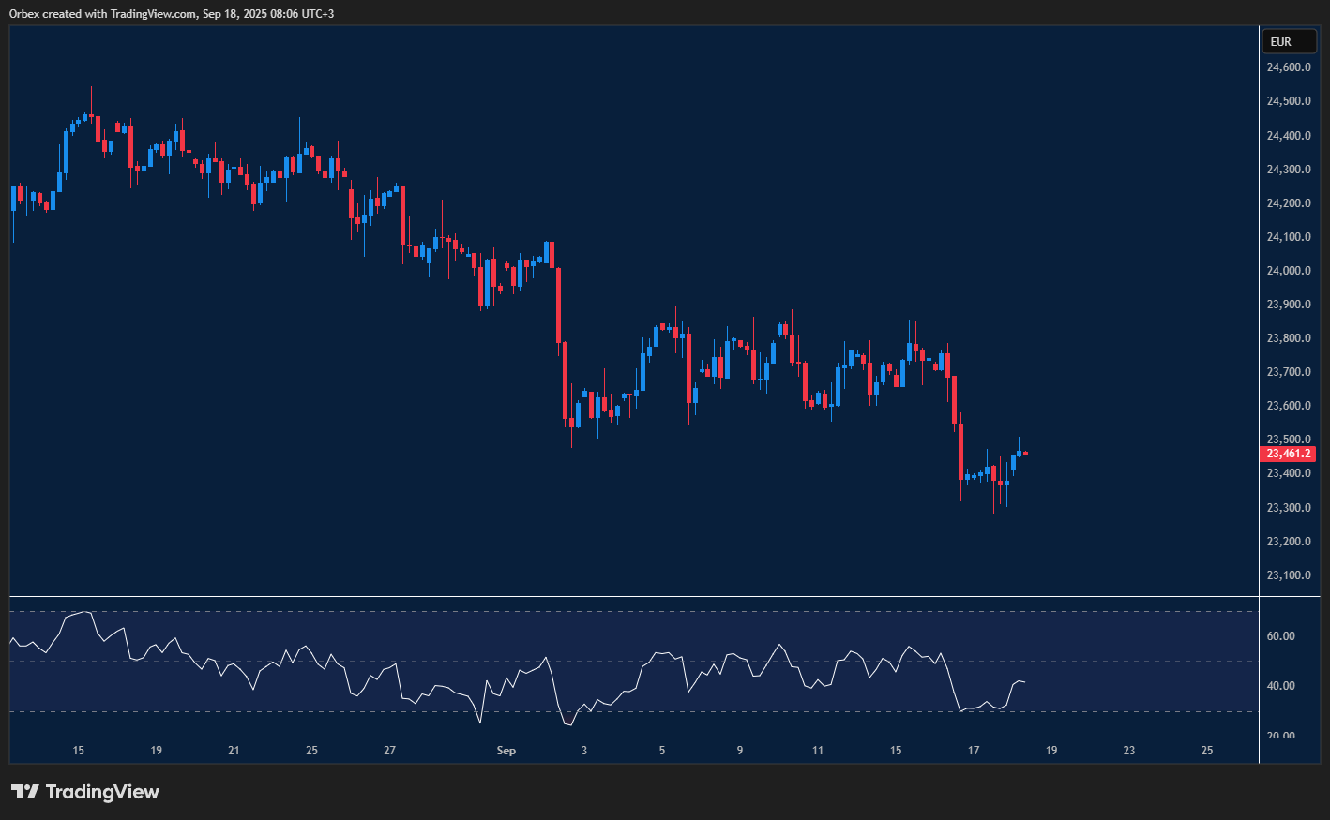Click date 11 on the time axis

tap(818, 751)
